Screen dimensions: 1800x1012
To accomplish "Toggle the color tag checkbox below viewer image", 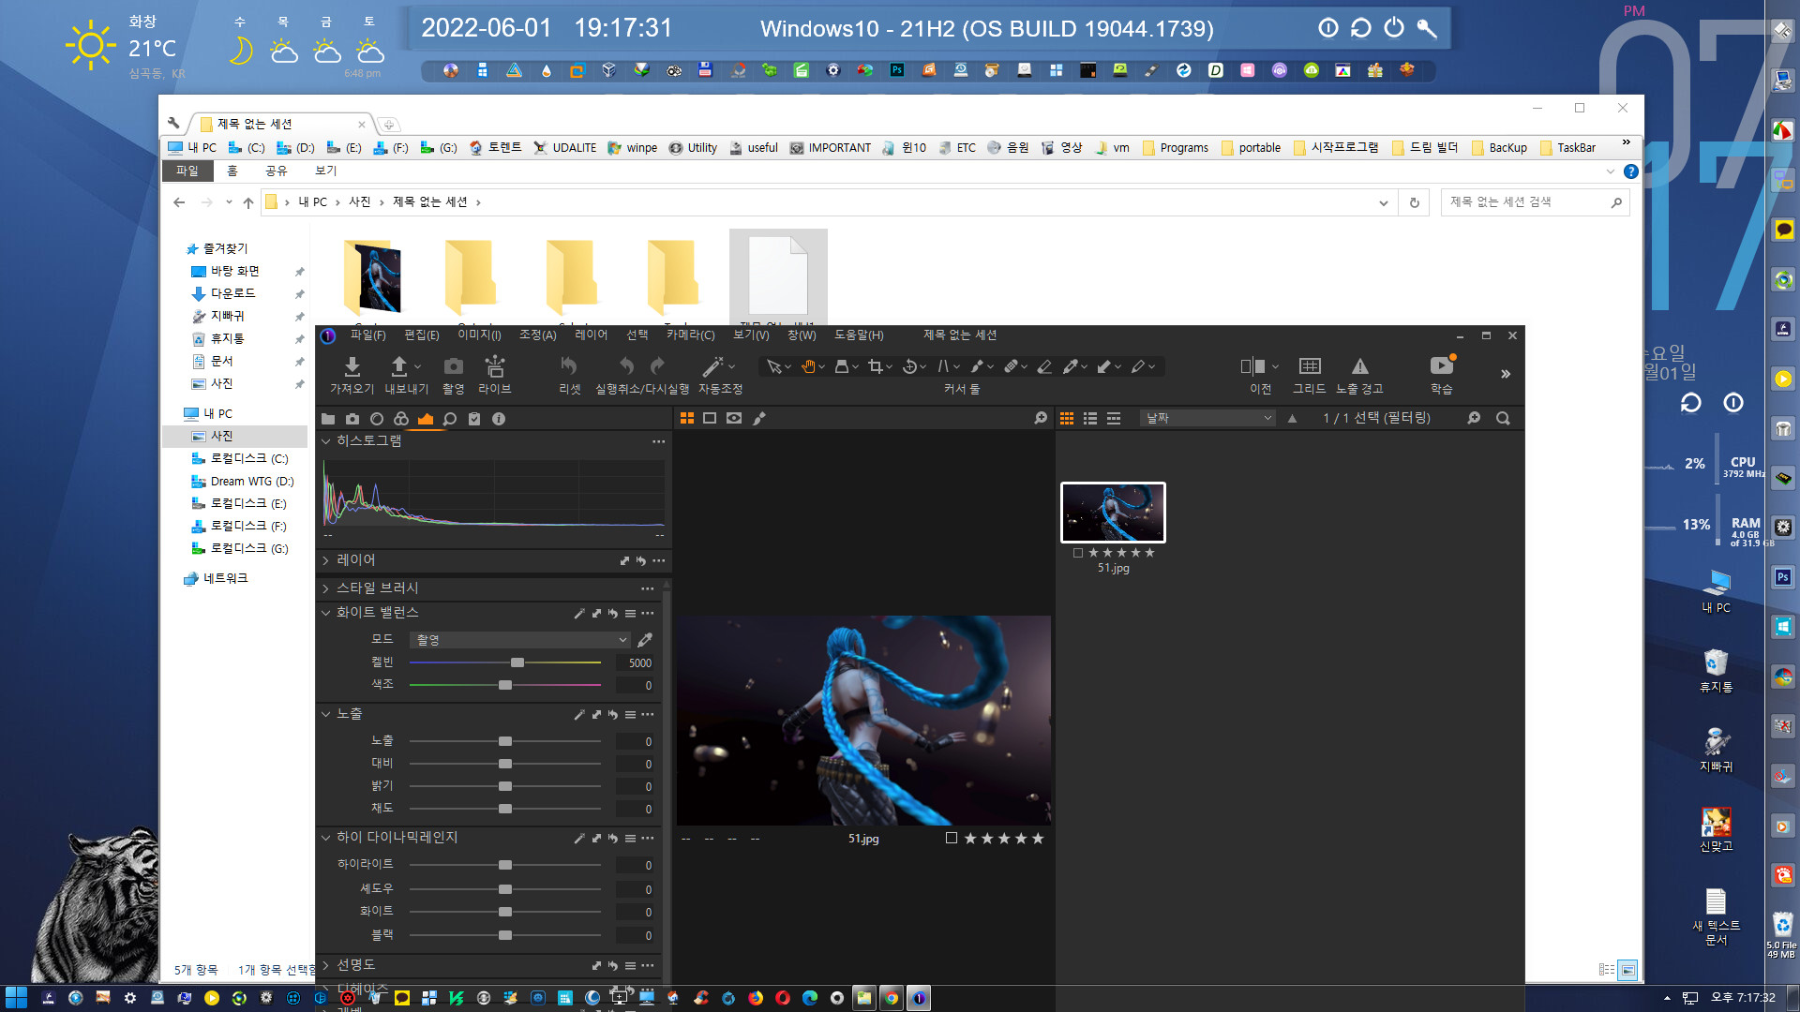I will [952, 838].
